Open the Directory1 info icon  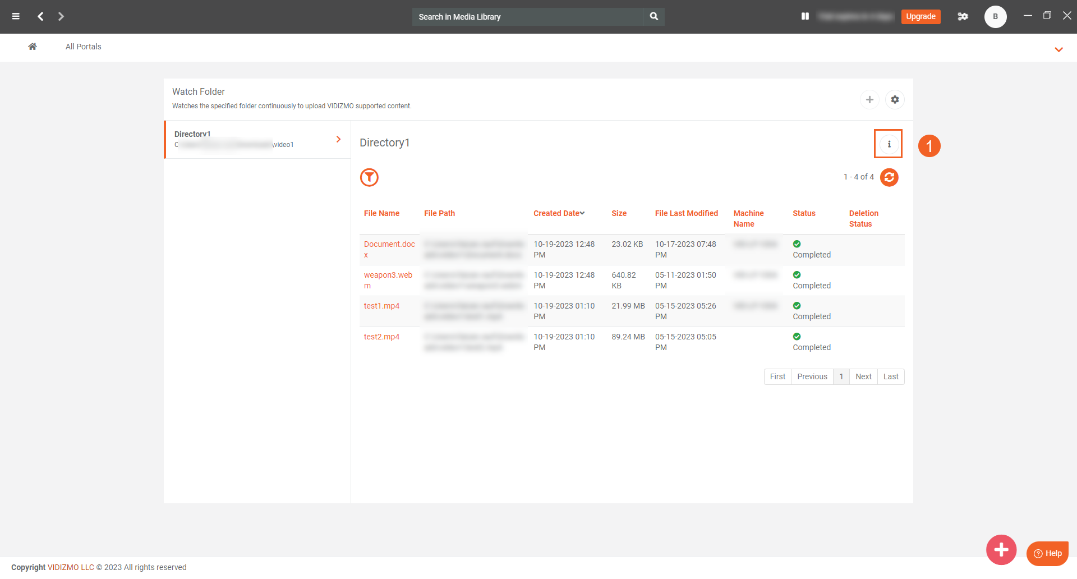click(889, 144)
